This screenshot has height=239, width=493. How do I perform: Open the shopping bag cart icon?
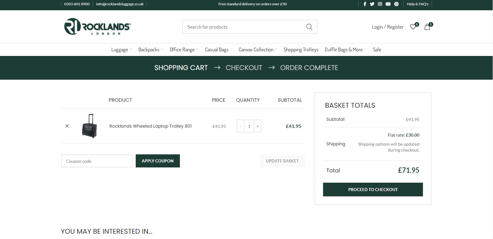(427, 27)
